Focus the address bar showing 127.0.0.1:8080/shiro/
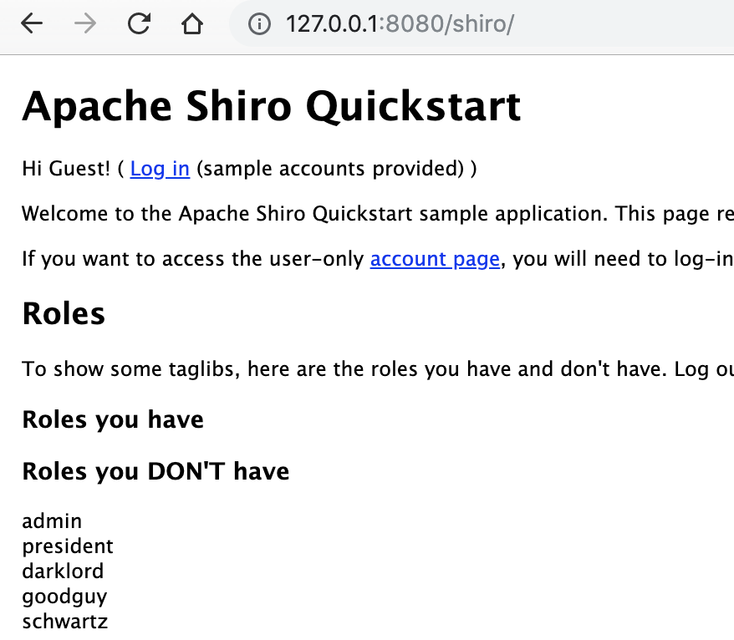 [482, 23]
